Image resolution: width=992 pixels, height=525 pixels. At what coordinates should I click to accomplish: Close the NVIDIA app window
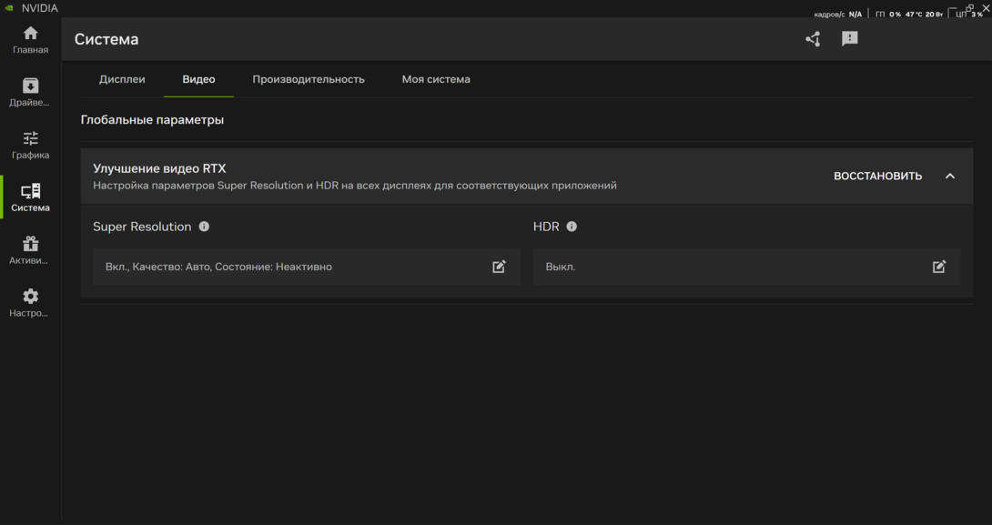coord(986,6)
